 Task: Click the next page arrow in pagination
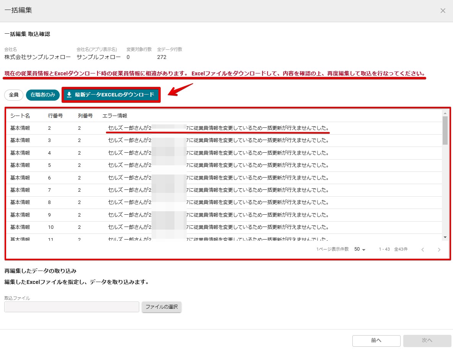(439, 250)
